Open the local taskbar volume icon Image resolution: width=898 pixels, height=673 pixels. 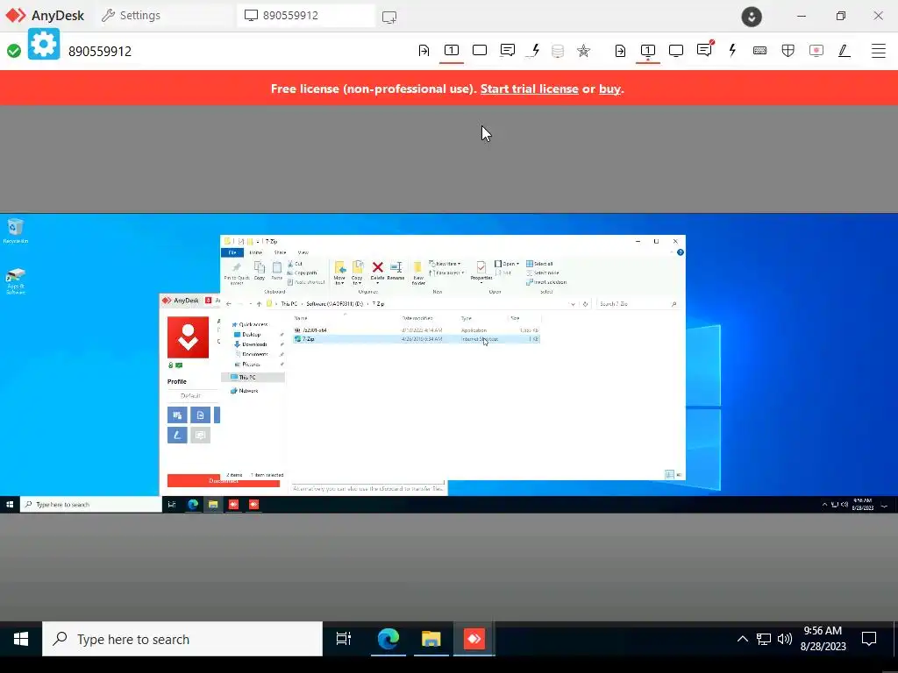(785, 639)
